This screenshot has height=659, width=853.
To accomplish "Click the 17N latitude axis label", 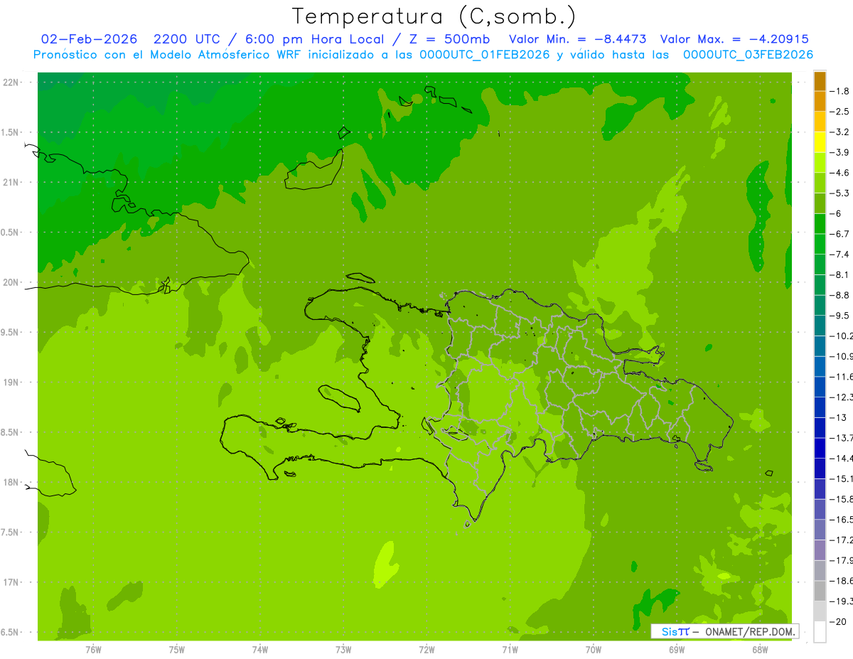I will tap(11, 583).
